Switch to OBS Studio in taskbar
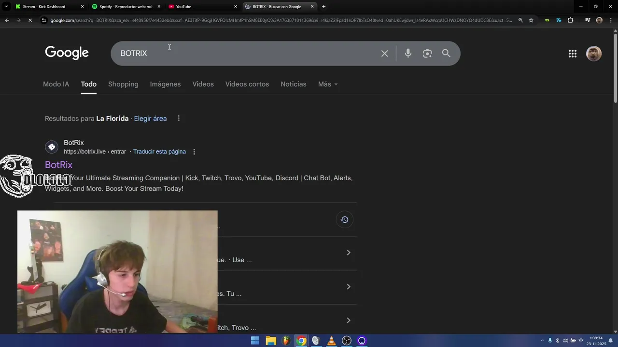618x347 pixels. pyautogui.click(x=347, y=341)
